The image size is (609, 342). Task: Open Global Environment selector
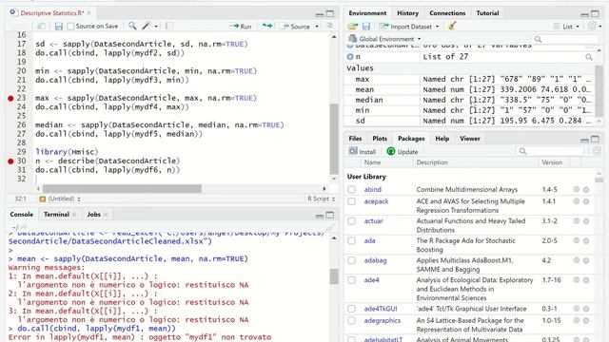coord(384,39)
